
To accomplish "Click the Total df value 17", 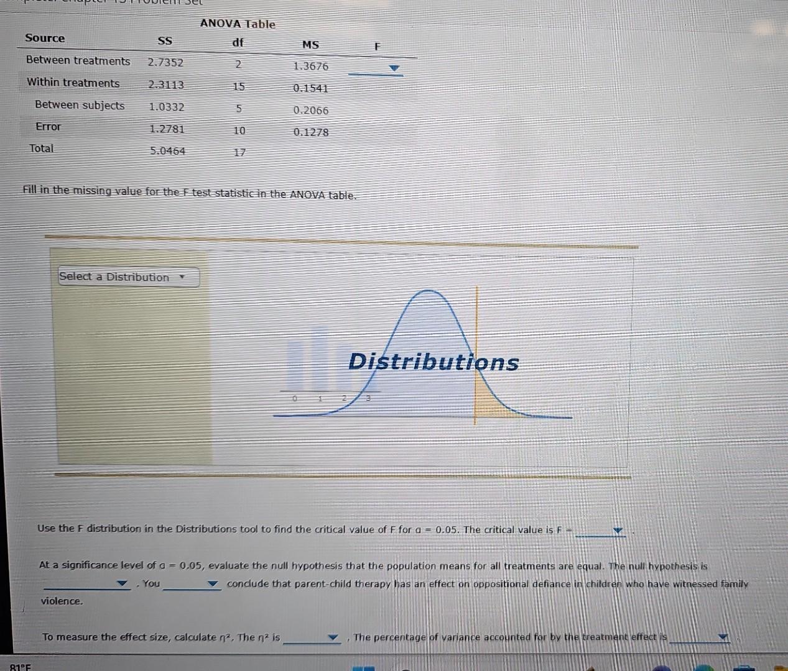I will click(240, 152).
